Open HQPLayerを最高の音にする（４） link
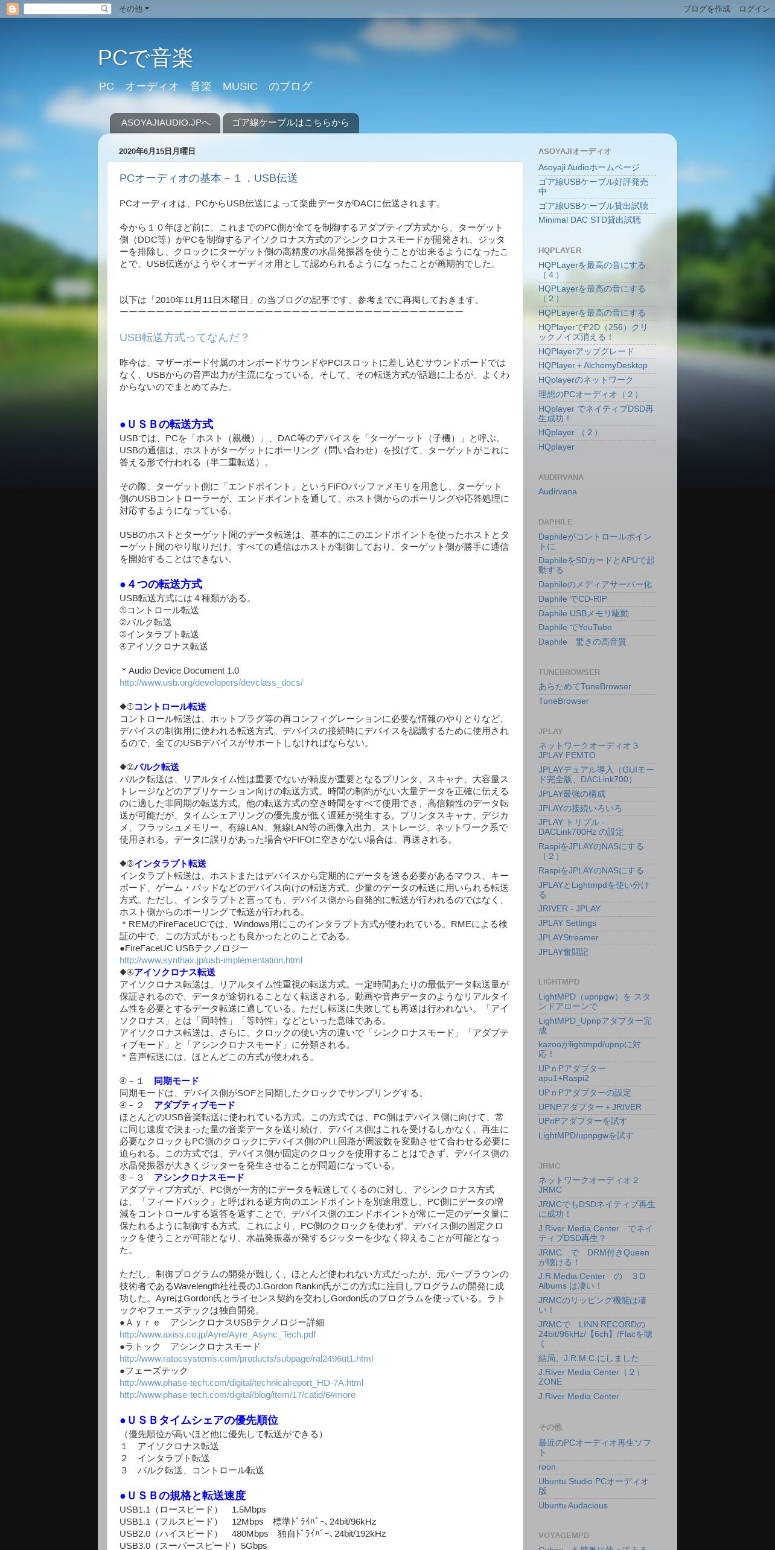 point(592,270)
